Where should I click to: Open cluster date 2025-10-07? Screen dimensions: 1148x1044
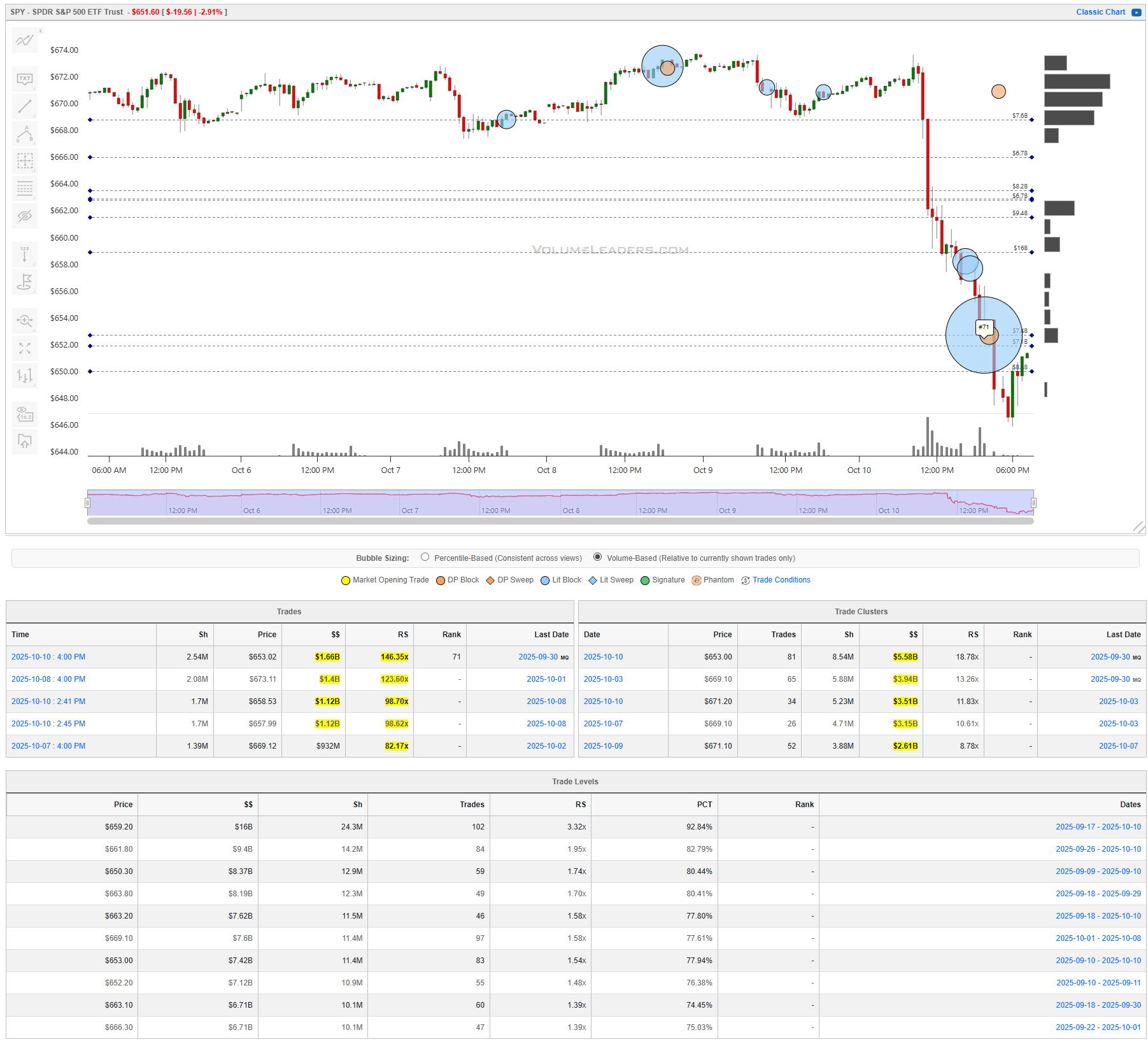point(603,724)
